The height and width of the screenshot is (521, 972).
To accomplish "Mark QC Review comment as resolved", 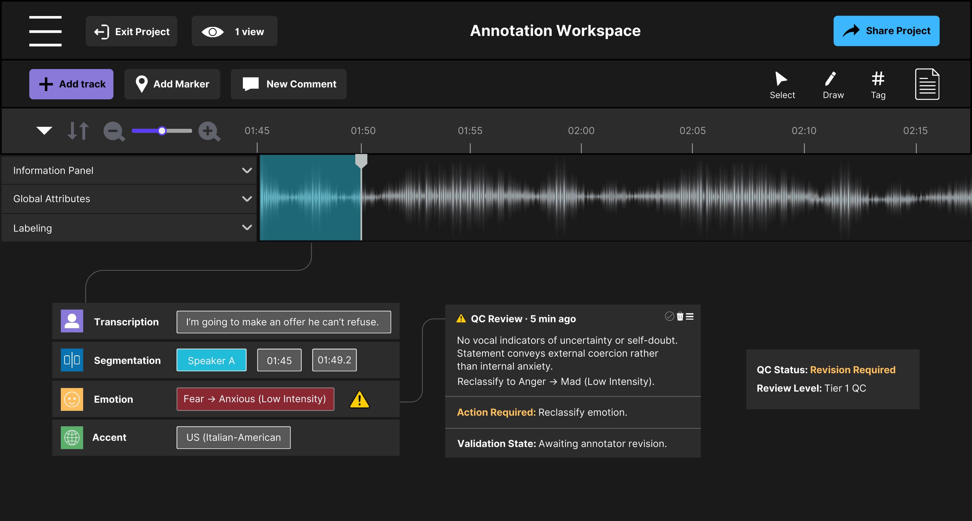I will point(669,316).
